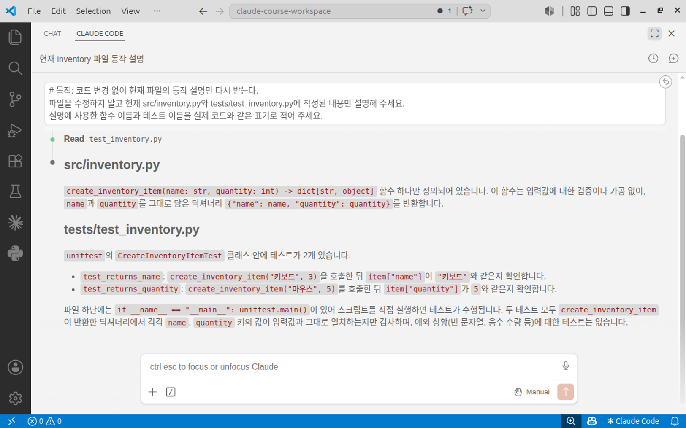This screenshot has width=686, height=428.
Task: Open the Testing flask view
Action: [15, 192]
